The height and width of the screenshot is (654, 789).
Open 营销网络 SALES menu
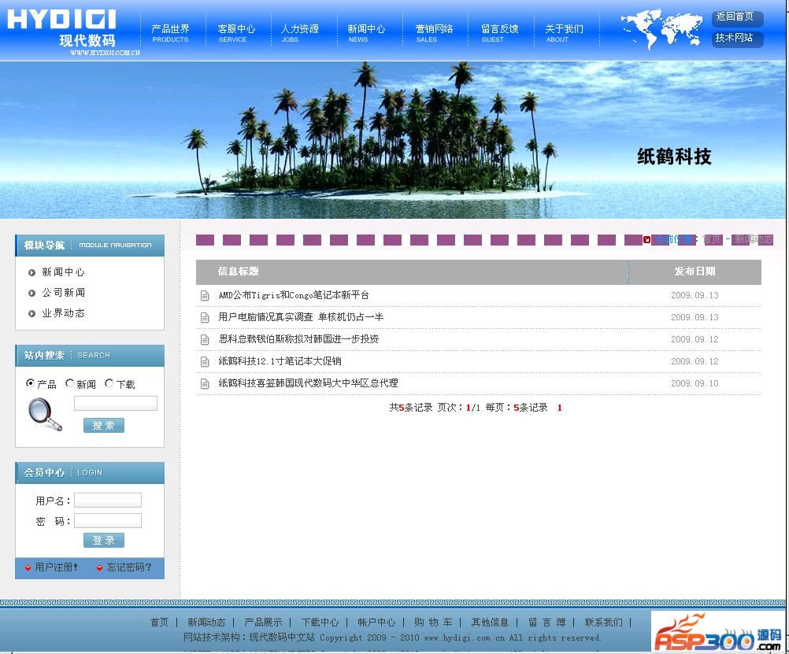(434, 33)
